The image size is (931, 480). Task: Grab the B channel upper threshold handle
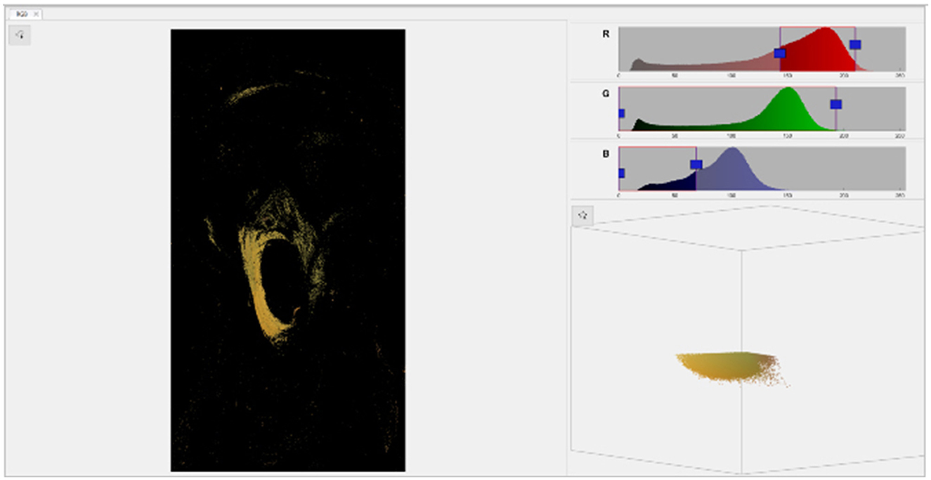696,164
